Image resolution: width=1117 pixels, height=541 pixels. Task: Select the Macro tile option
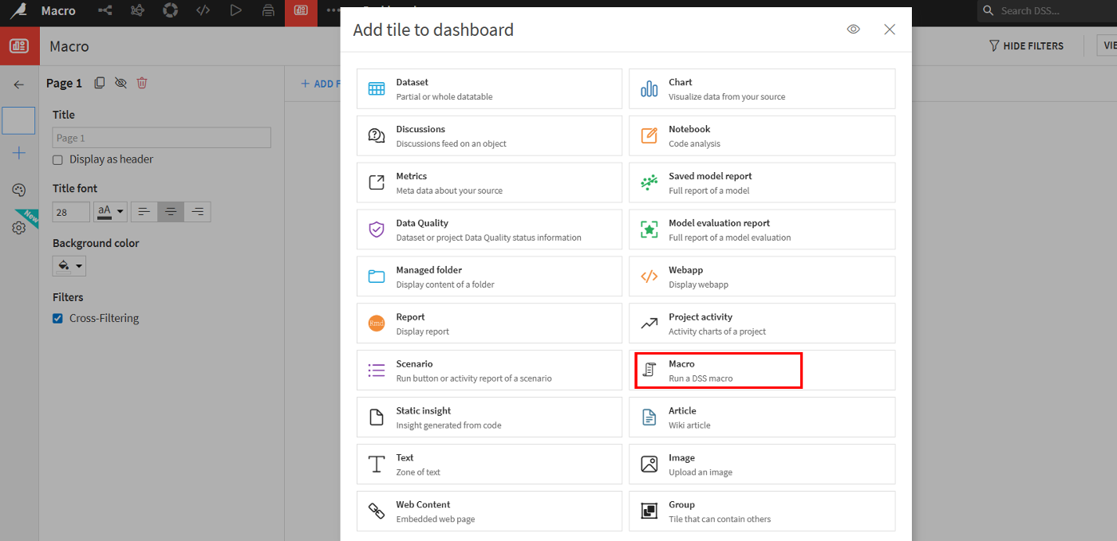(762, 370)
